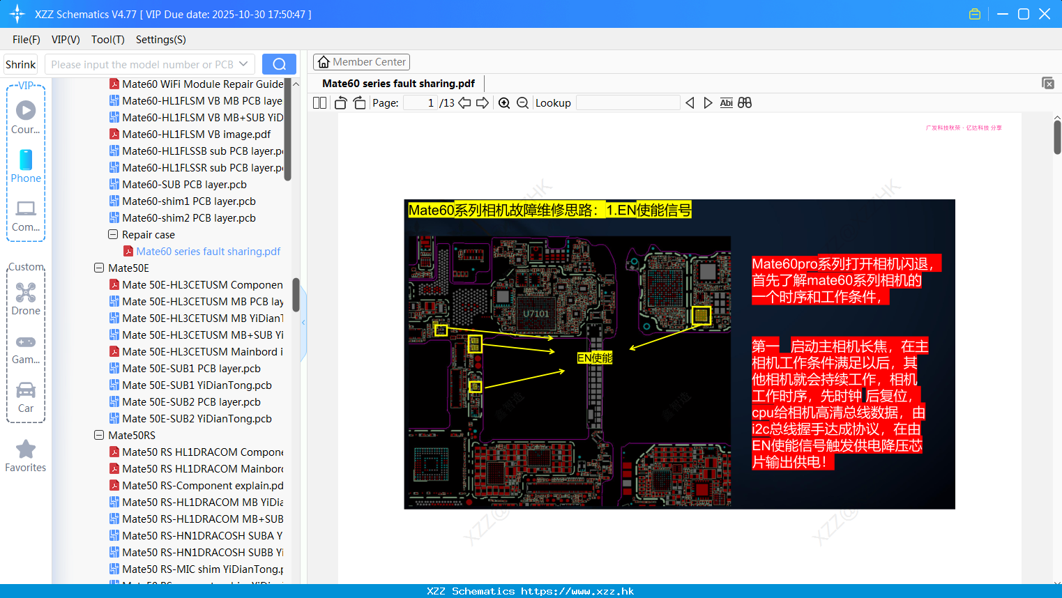Screen dimensions: 1062x598
Task: Open the Game console category
Action: point(26,342)
